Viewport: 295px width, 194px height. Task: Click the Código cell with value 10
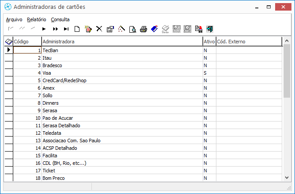pos(27,118)
